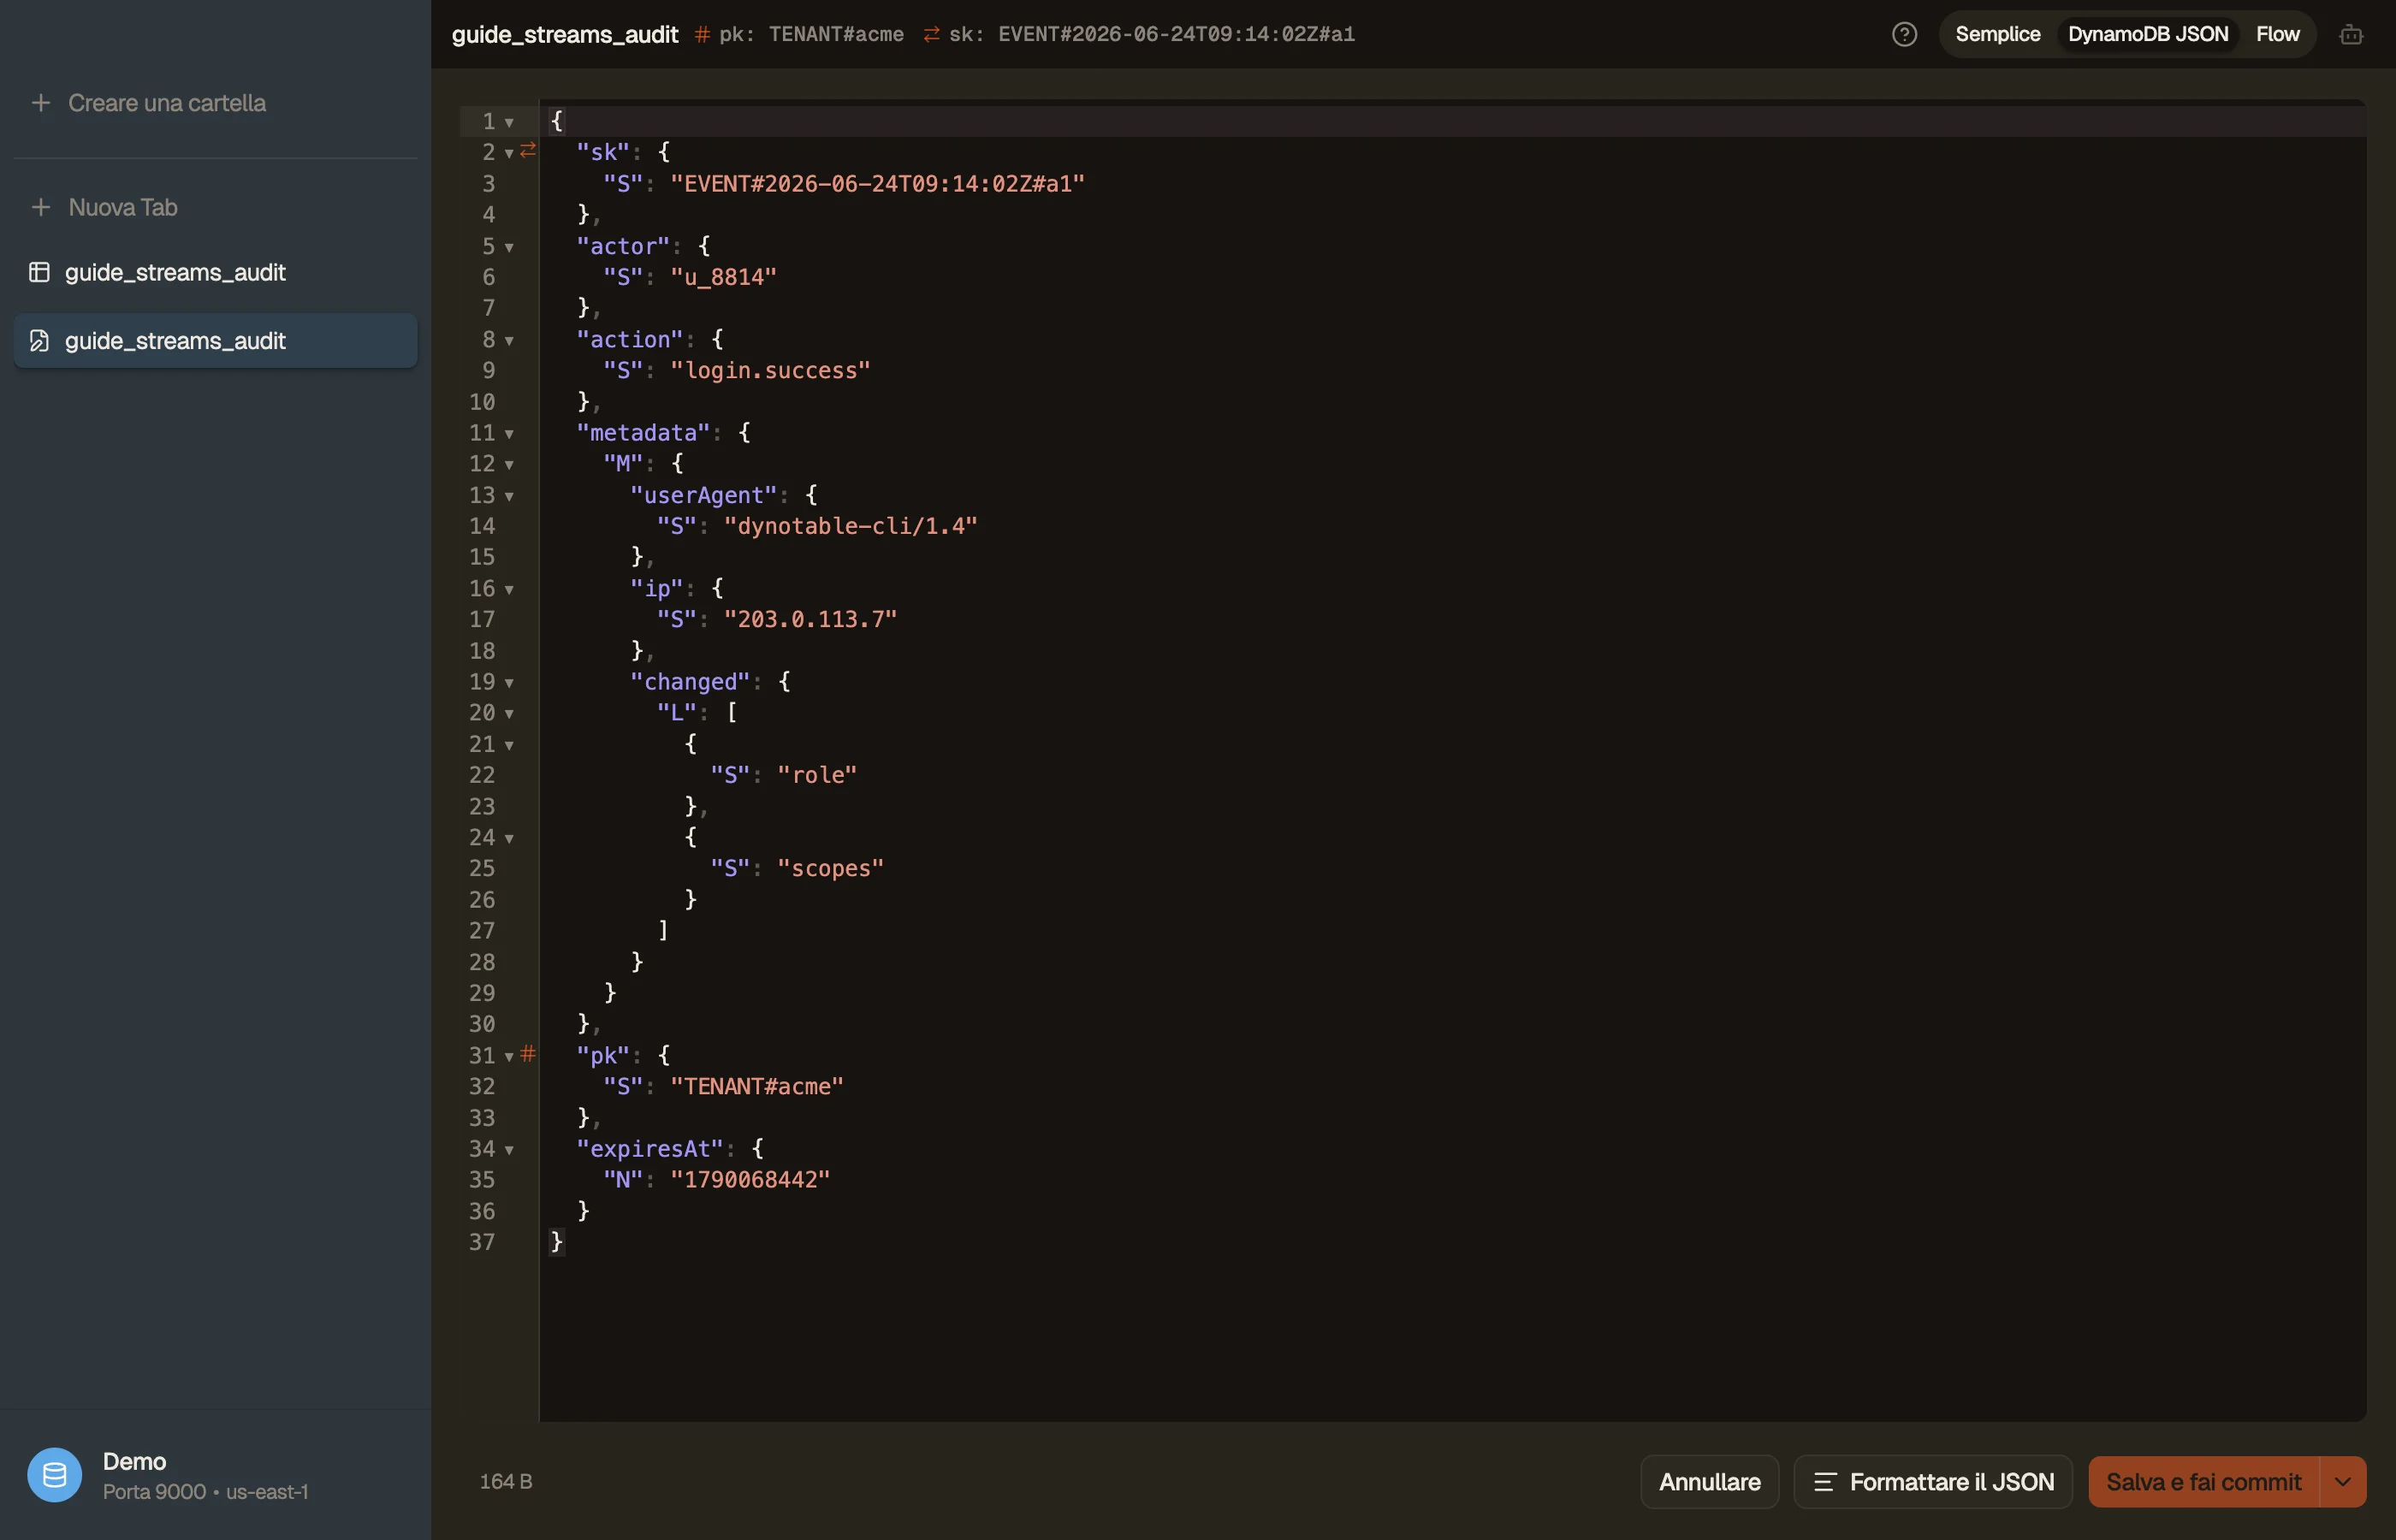
Task: Click line number 37 in the gutter
Action: pos(482,1243)
